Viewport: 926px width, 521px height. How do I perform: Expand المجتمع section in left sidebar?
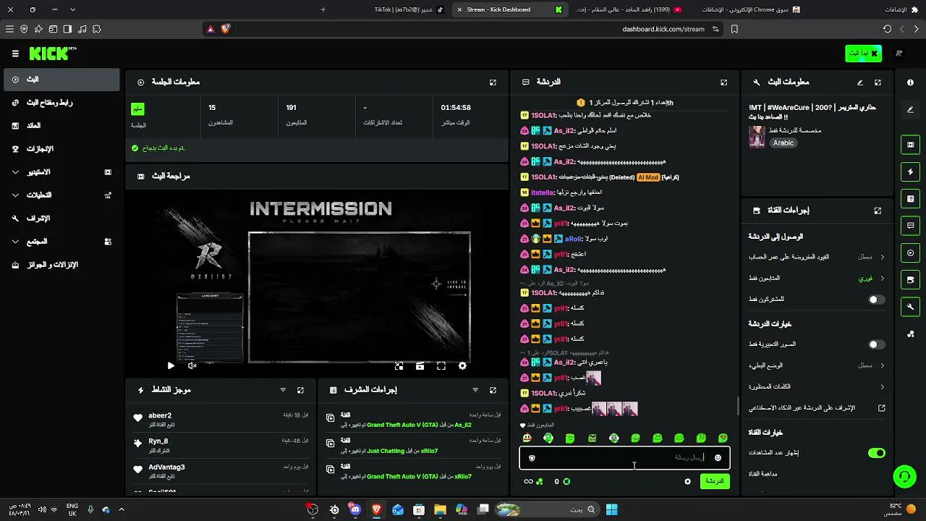click(x=61, y=242)
